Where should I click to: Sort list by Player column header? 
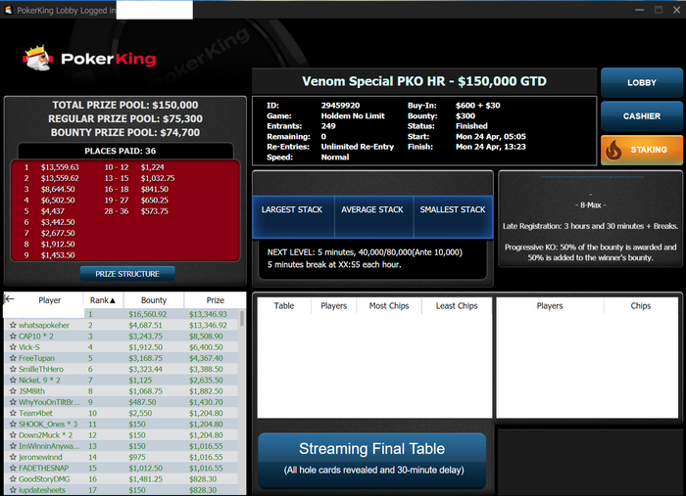49,300
